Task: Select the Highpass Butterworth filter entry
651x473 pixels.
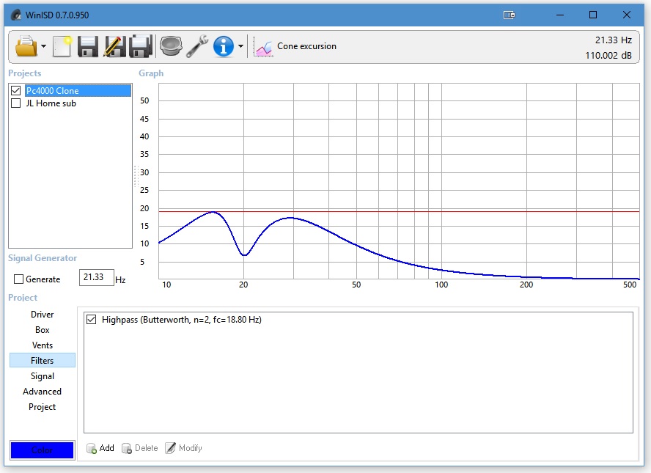Action: click(181, 319)
